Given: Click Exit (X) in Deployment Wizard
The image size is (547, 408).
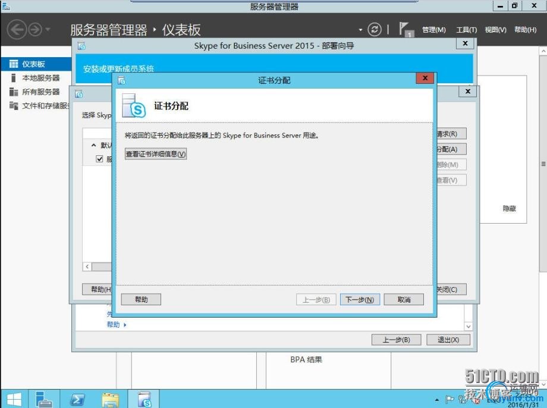Looking at the screenshot, I should [x=448, y=340].
